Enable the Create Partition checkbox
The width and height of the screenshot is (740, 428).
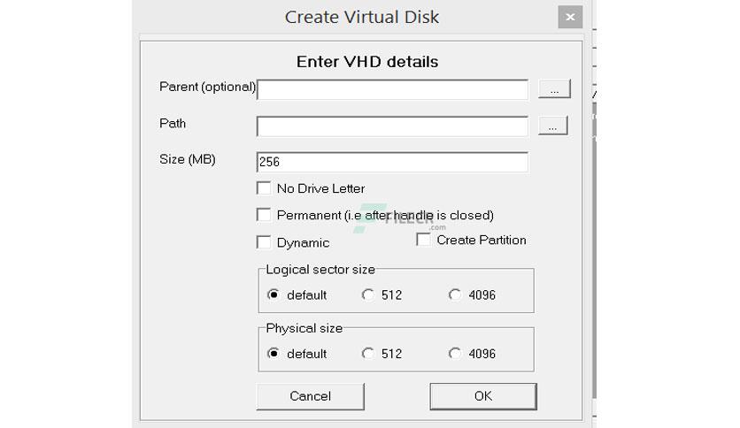pos(423,240)
